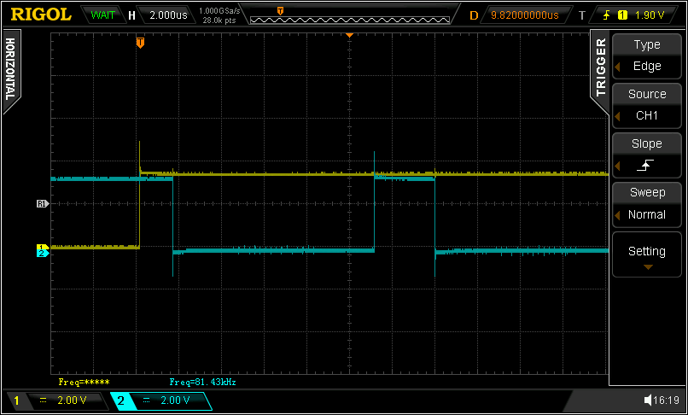Click the yellow Freq=***** measurement

(x=84, y=382)
